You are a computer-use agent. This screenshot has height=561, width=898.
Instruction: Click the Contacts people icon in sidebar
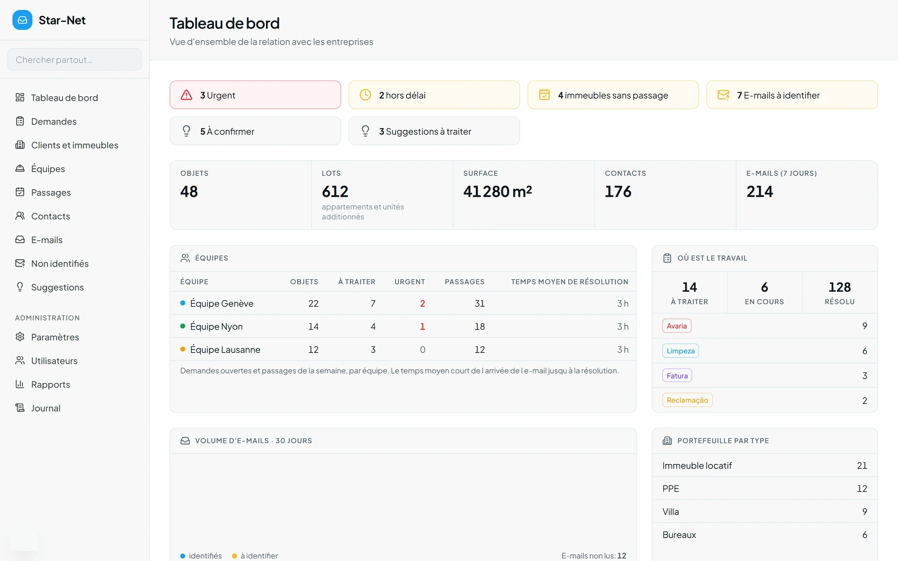click(20, 216)
